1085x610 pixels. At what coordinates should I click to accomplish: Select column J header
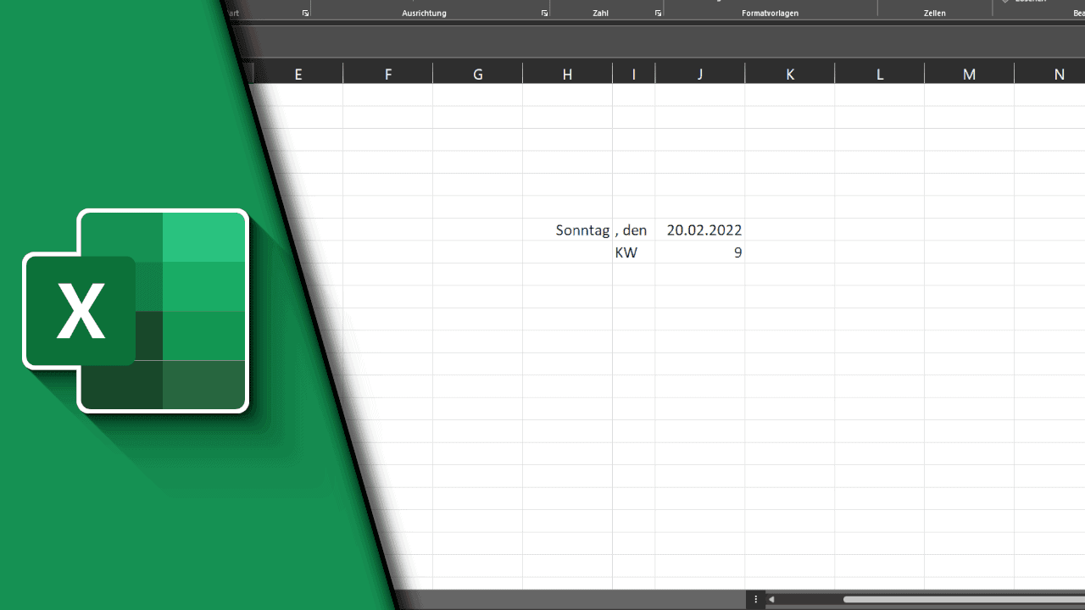(x=700, y=75)
